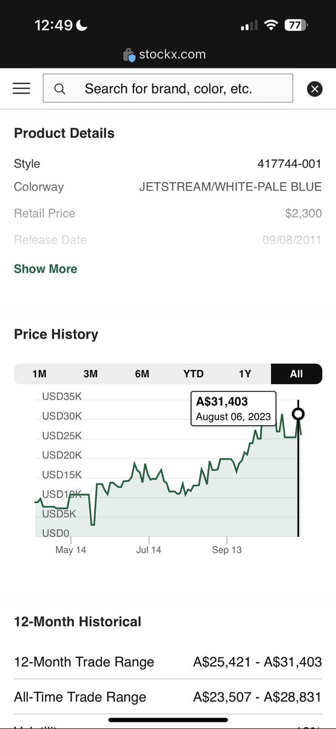Screen dimensions: 336x729
Task: Clear the search with the X icon
Action: tap(315, 89)
